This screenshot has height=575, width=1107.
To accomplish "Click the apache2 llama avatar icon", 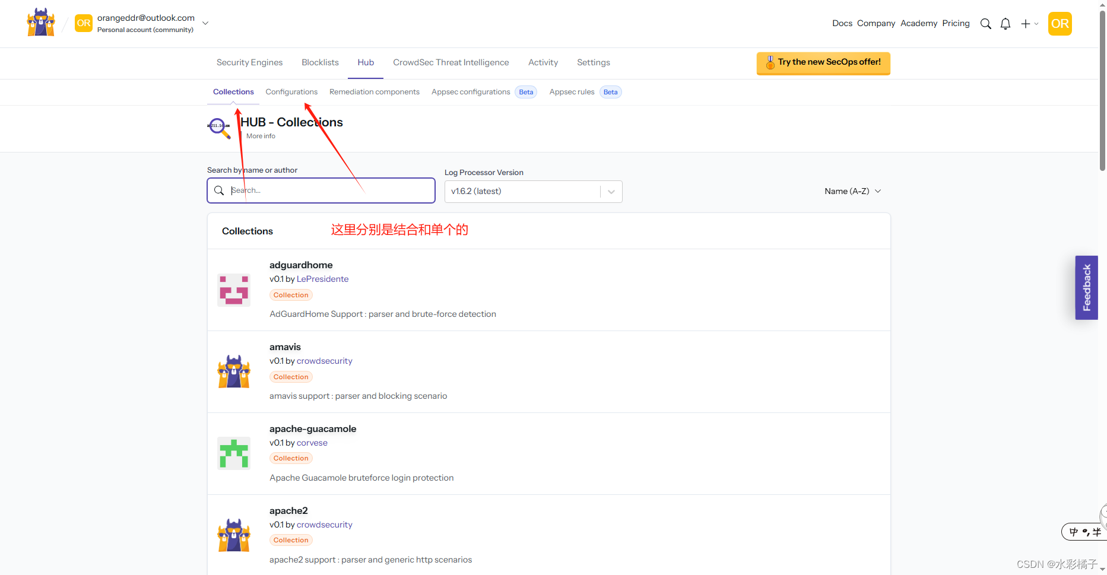I will pyautogui.click(x=234, y=536).
